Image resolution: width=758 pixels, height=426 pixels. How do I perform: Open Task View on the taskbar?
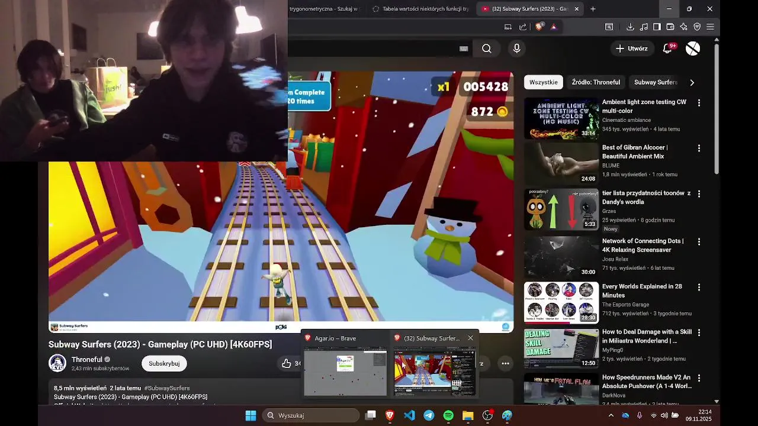(370, 415)
